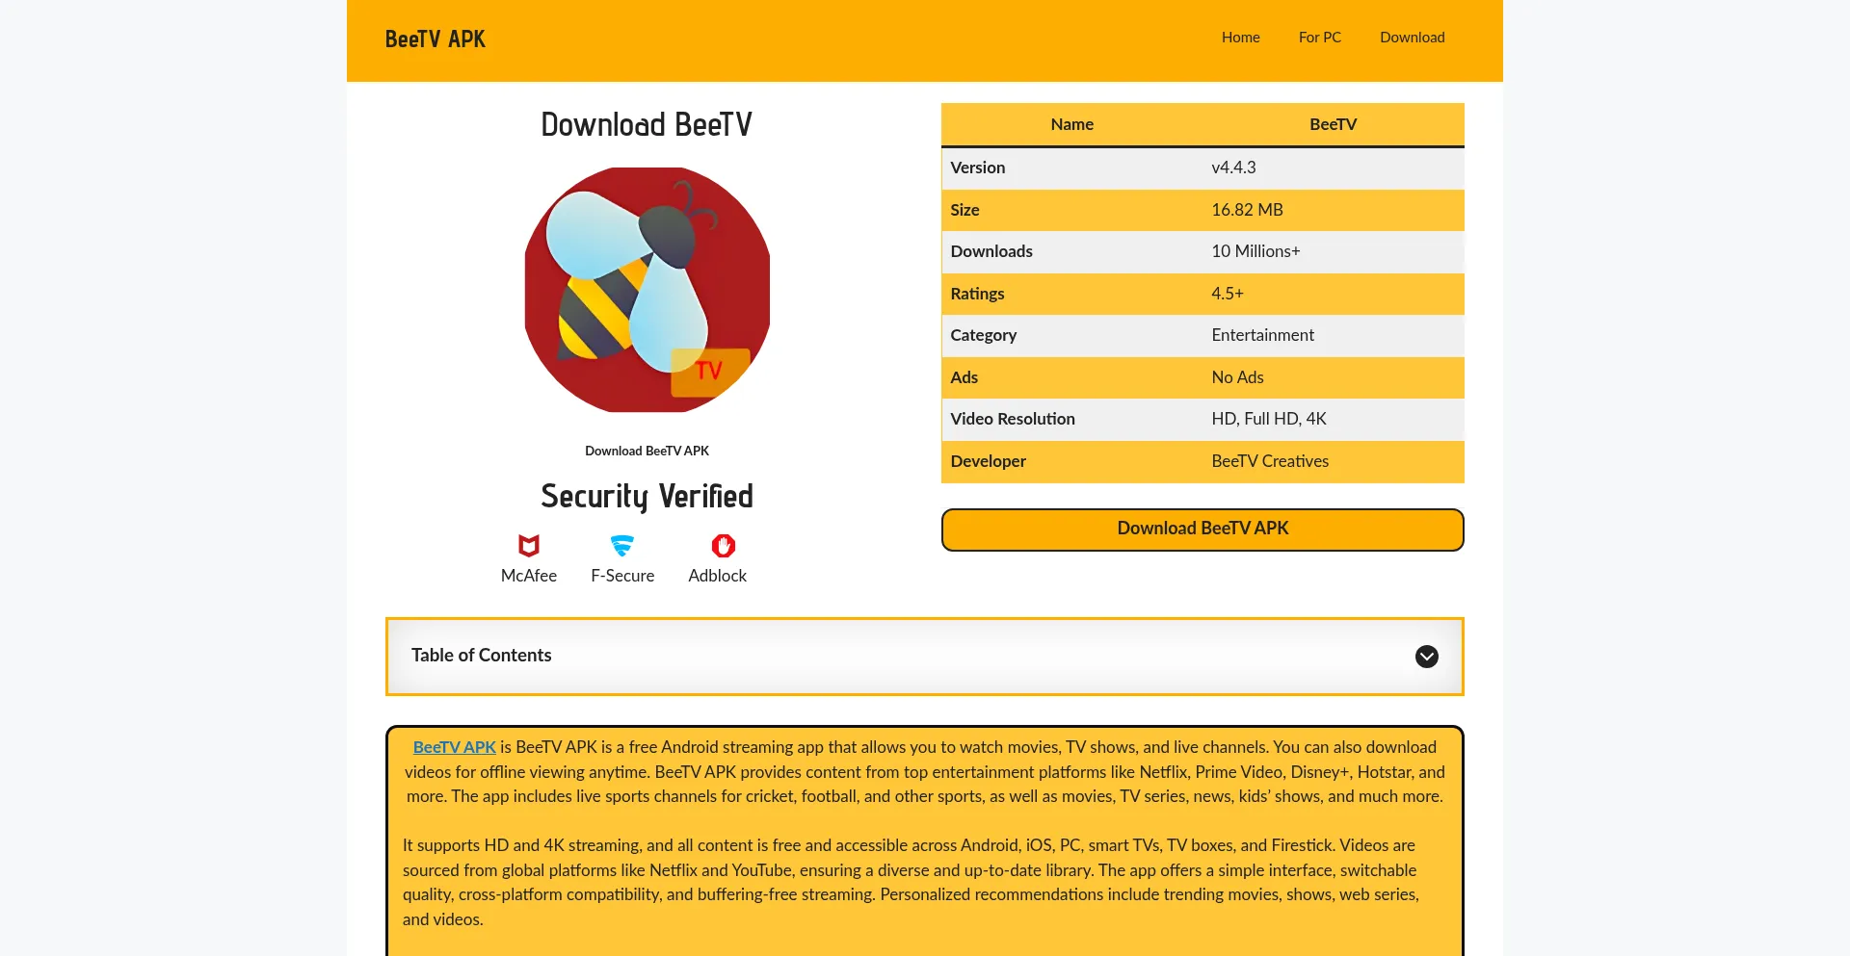Click the Table of Contents heading

click(x=481, y=656)
